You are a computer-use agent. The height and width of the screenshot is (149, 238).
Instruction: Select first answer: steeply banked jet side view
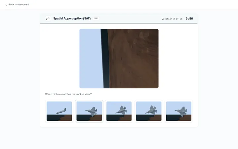(x=59, y=111)
